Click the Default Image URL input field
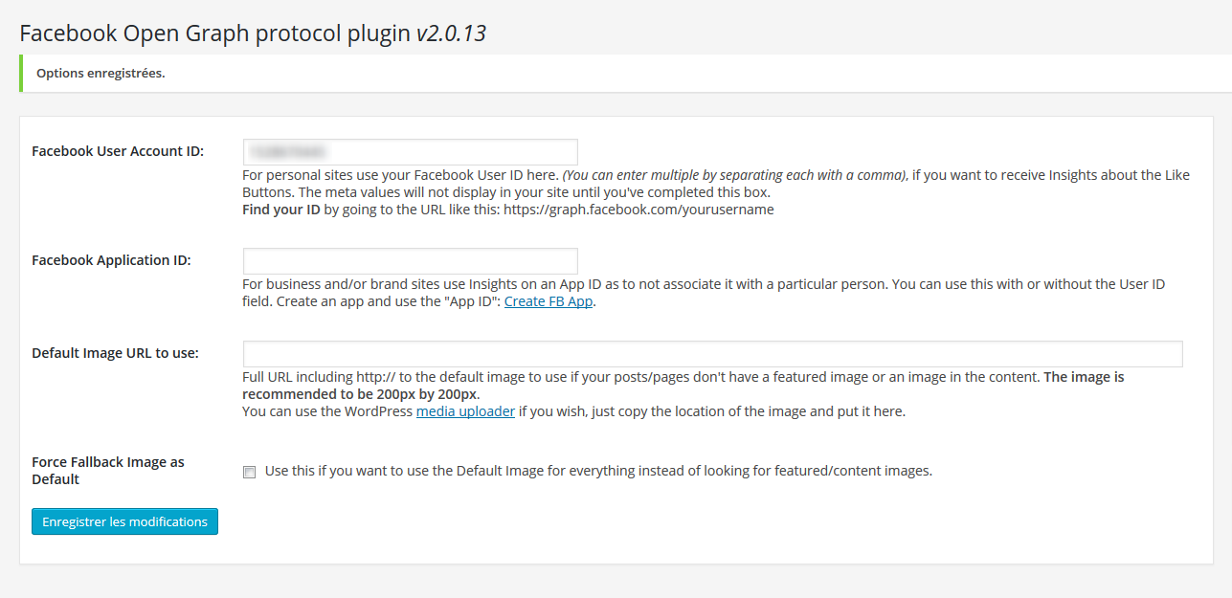 click(712, 353)
